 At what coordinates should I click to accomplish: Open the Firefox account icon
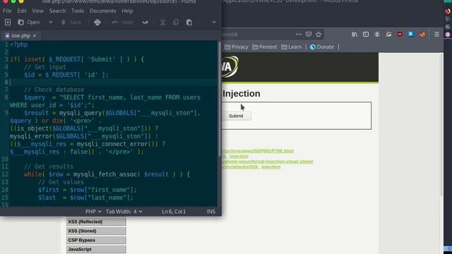(377, 35)
